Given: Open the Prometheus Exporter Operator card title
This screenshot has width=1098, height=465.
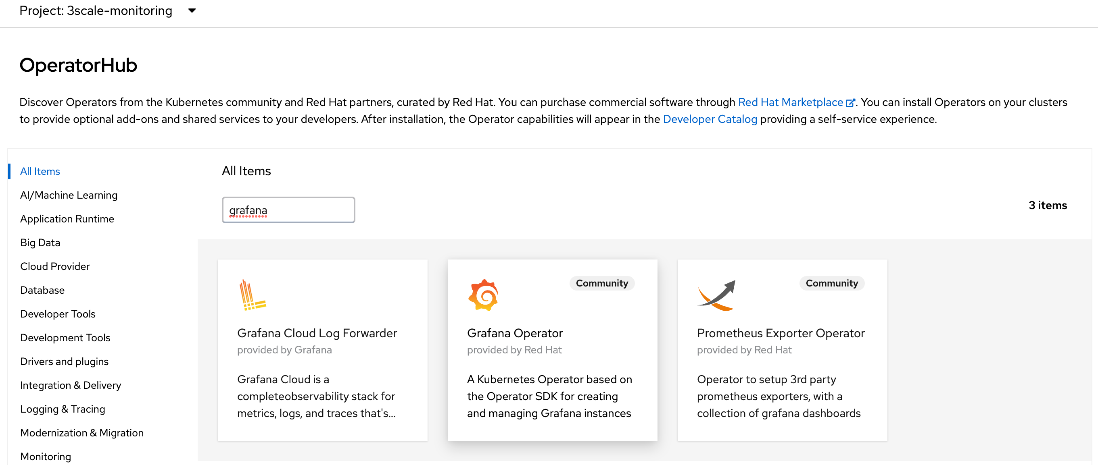Looking at the screenshot, I should click(x=781, y=333).
